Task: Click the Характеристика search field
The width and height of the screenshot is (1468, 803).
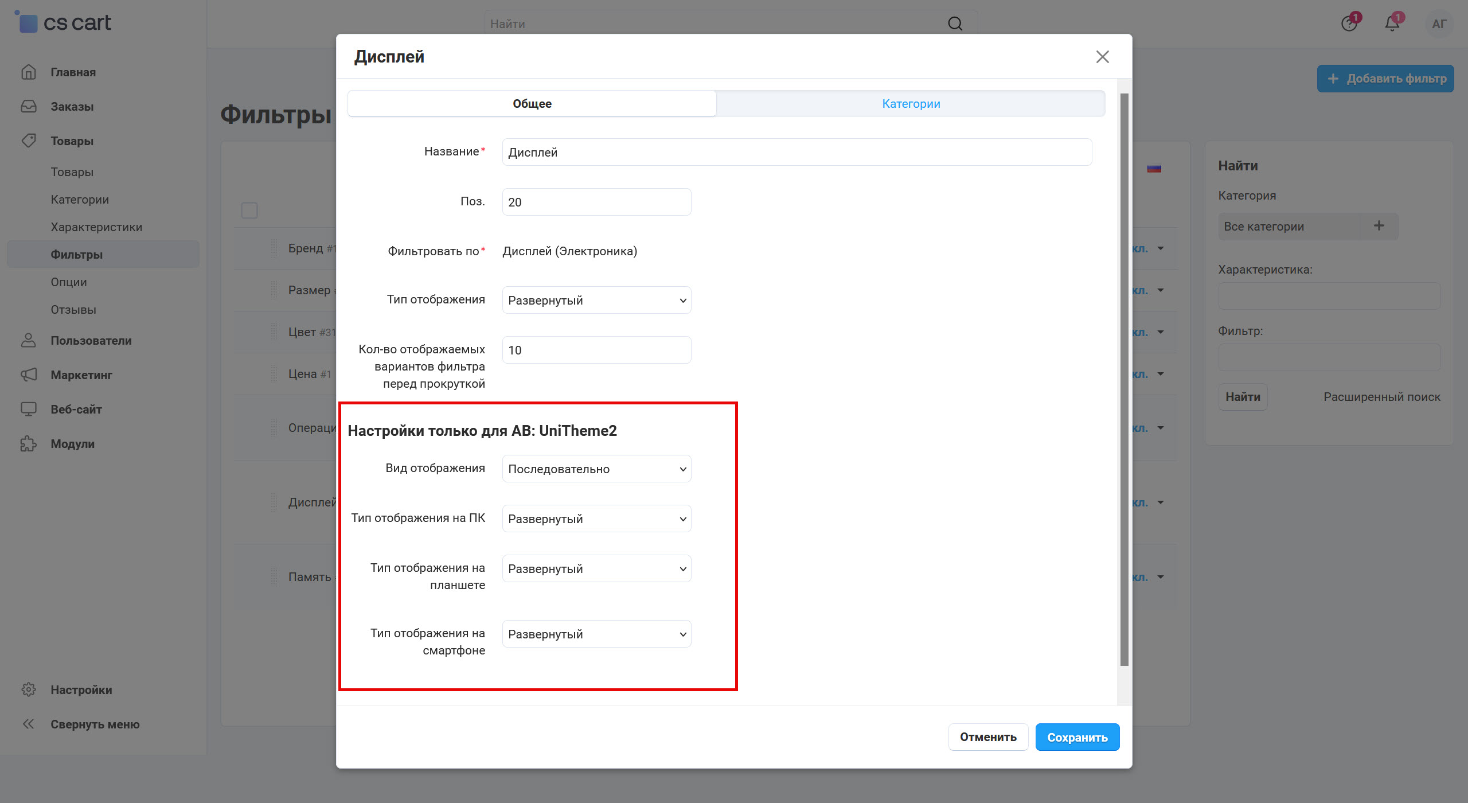Action: tap(1329, 296)
